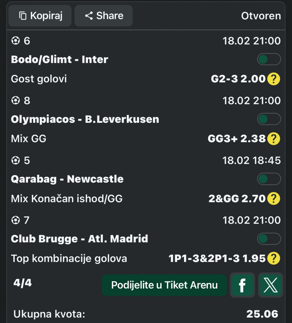The width and height of the screenshot is (292, 323).
Task: Click the question mark next to GG3+ 2.38
Action: tap(273, 139)
